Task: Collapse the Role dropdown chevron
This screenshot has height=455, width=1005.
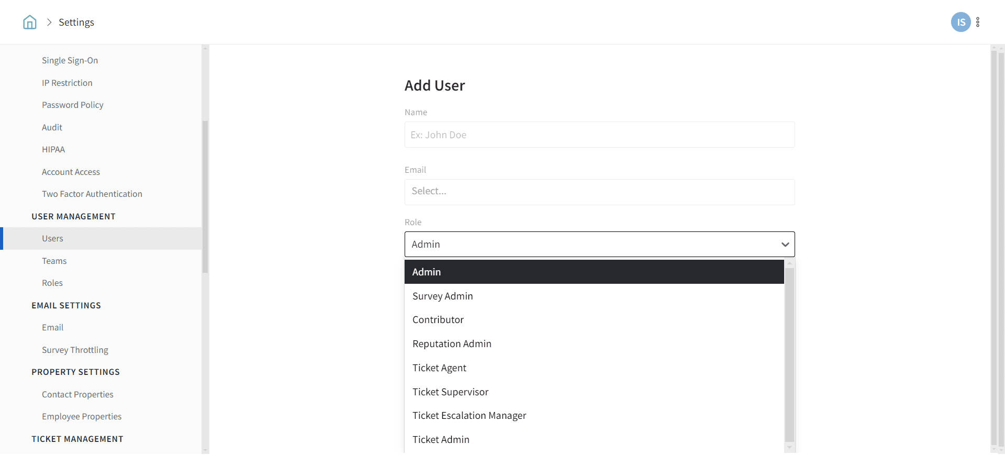Action: [785, 245]
